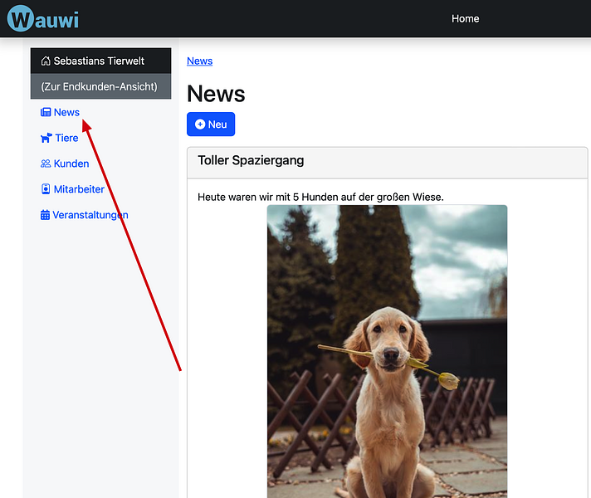This screenshot has width=591, height=498.
Task: Navigate to the Mitarbeiter link
Action: 79,190
